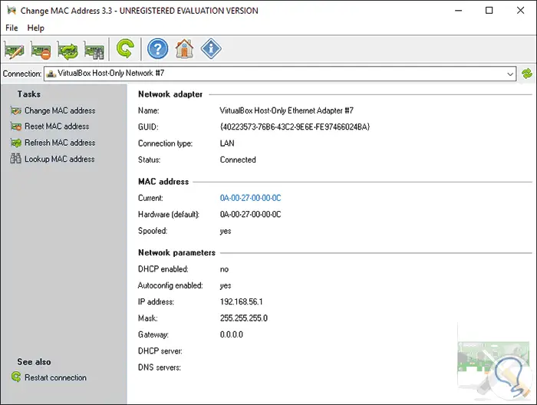Click the Refresh MAC address toolbar icon
537x405 pixels.
pos(68,50)
